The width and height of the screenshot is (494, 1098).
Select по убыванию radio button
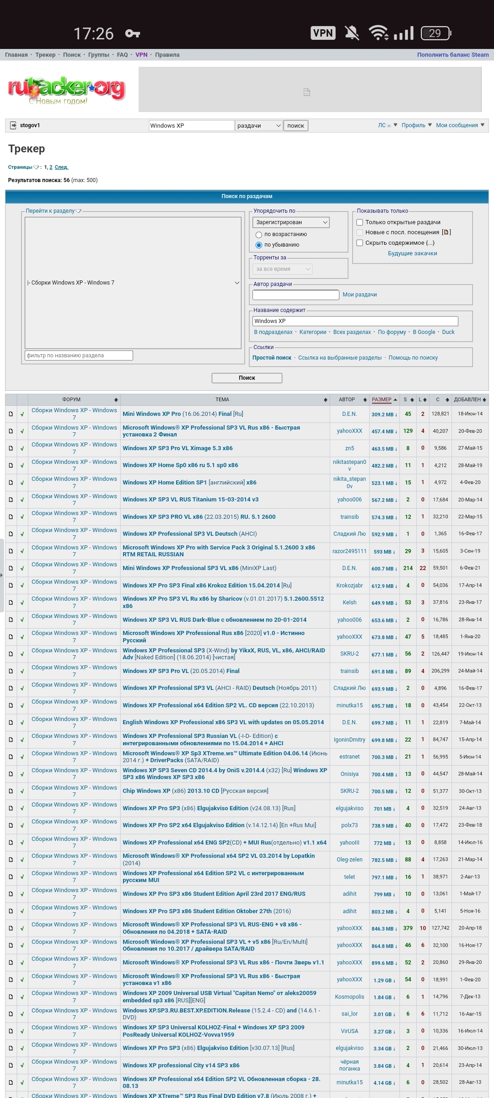click(x=258, y=245)
